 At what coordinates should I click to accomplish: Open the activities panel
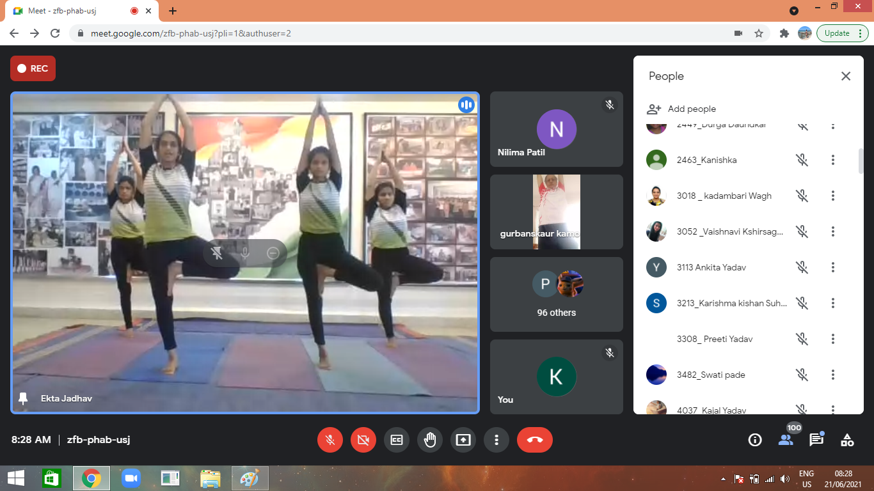coord(846,440)
